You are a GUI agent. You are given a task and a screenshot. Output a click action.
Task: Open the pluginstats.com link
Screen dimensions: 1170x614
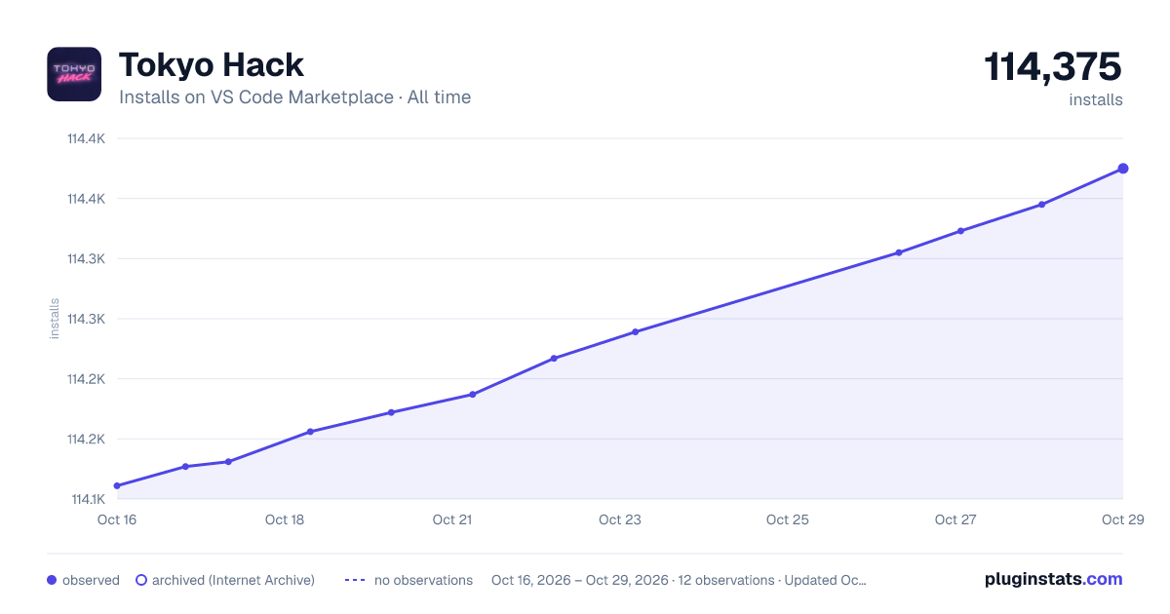1053,579
